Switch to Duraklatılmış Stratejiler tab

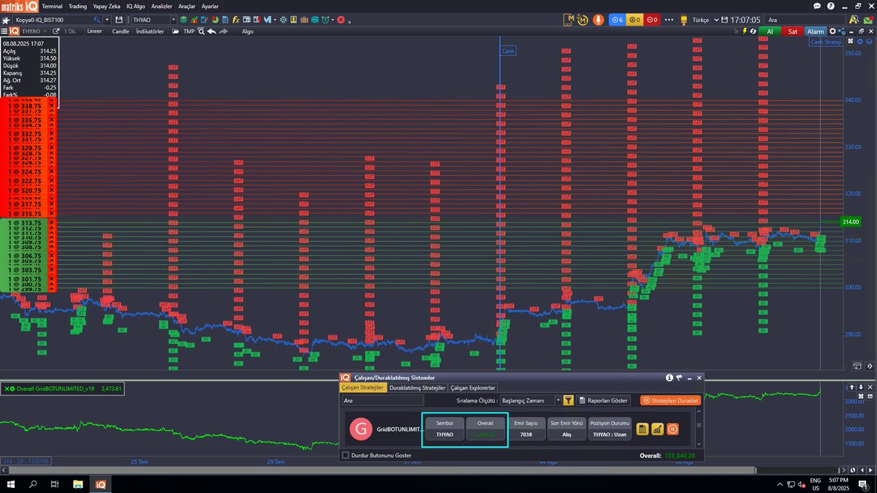[x=417, y=388]
